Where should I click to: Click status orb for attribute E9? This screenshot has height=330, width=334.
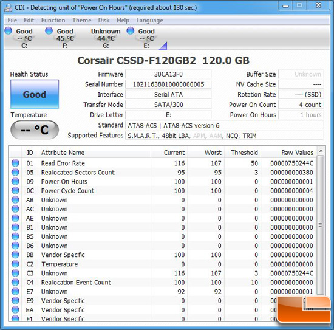[x=15, y=301]
